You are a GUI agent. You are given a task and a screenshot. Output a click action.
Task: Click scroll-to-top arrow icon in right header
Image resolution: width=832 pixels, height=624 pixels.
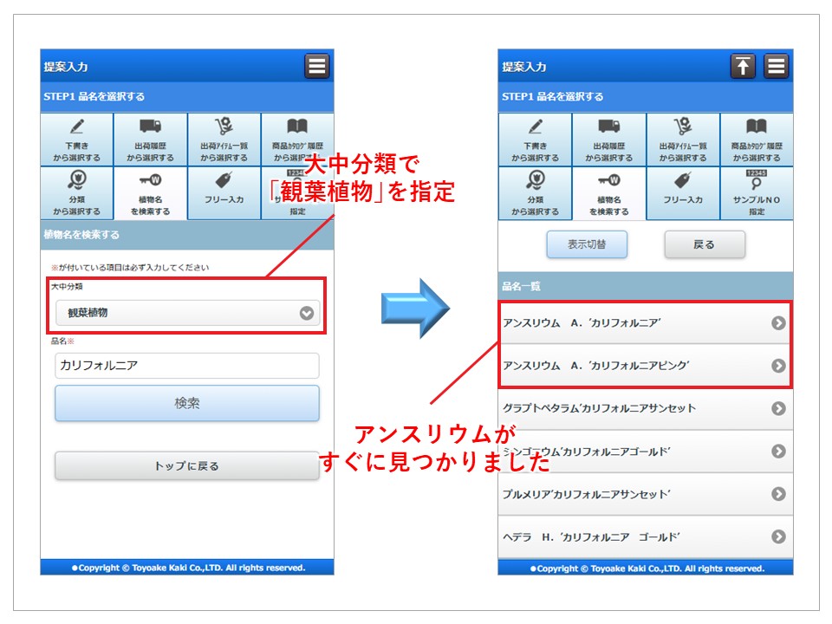tap(743, 67)
